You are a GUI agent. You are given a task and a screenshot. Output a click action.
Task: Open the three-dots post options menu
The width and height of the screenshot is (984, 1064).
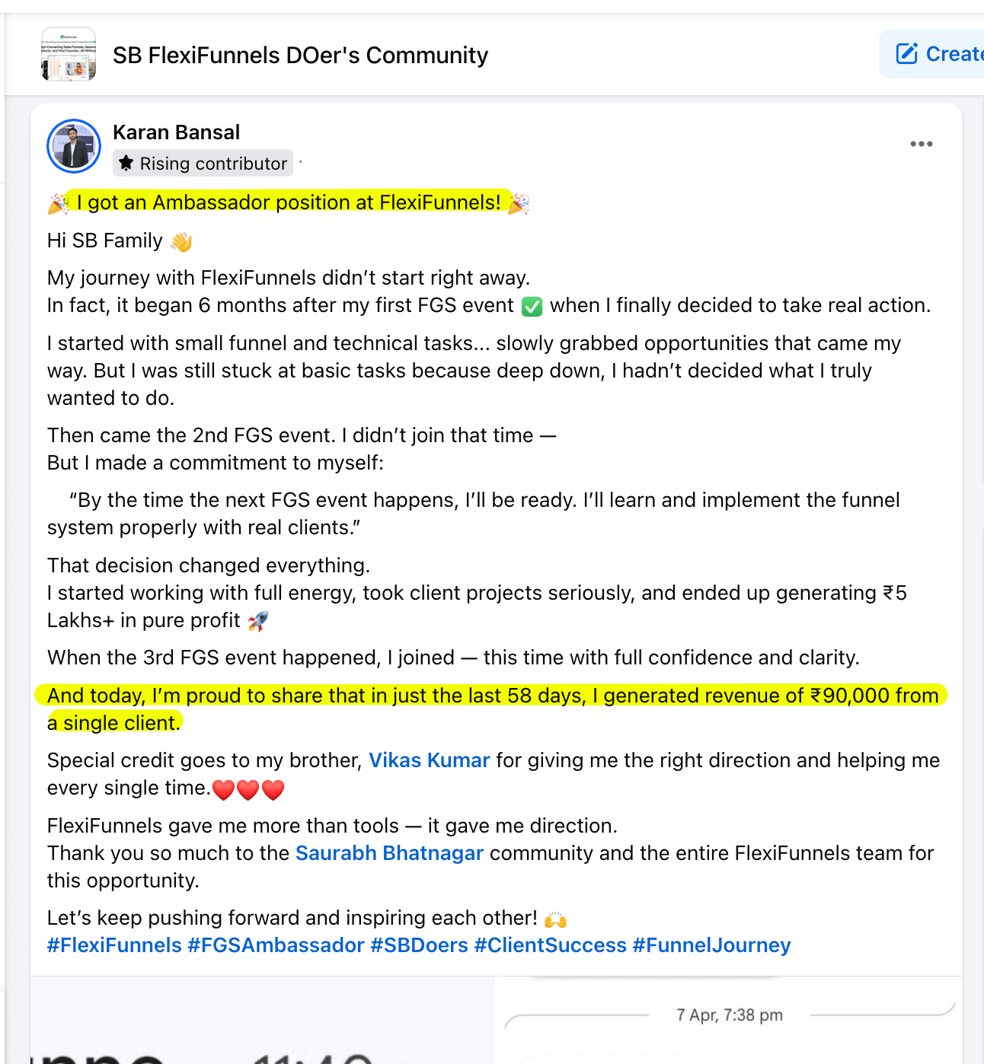coord(921,144)
